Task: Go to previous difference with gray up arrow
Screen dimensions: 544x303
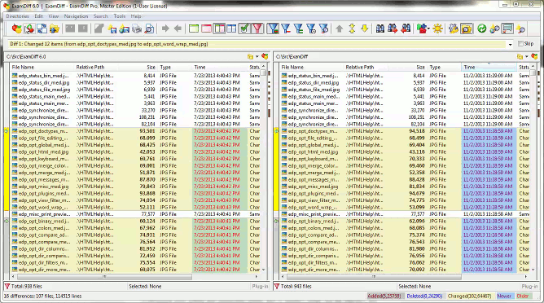Action: (x=340, y=29)
